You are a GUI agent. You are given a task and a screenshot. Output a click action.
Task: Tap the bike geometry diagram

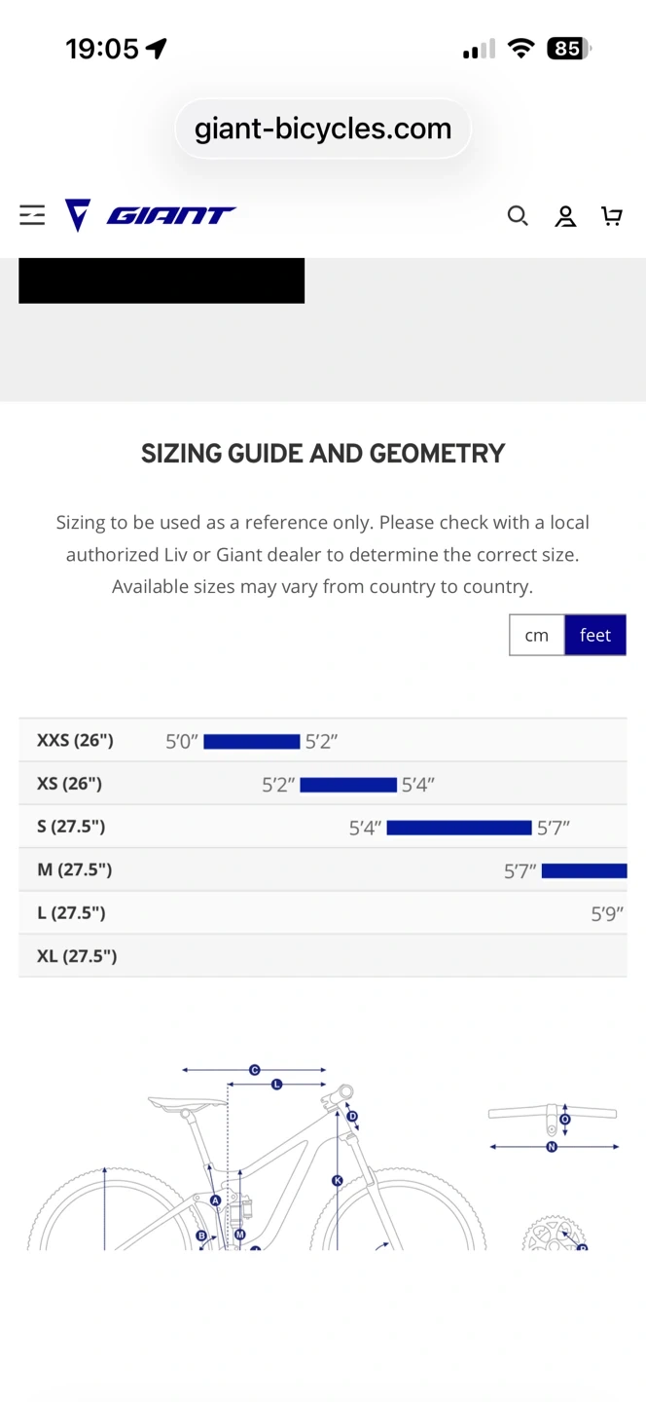pos(257,1157)
